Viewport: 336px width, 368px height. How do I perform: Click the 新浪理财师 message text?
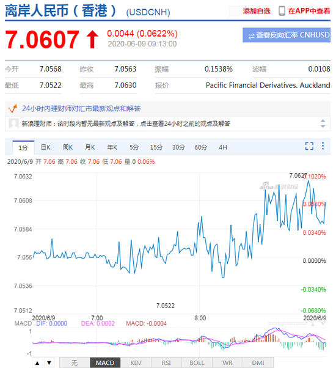point(126,123)
